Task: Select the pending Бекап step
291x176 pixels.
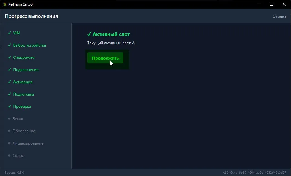Action: [x=18, y=119]
